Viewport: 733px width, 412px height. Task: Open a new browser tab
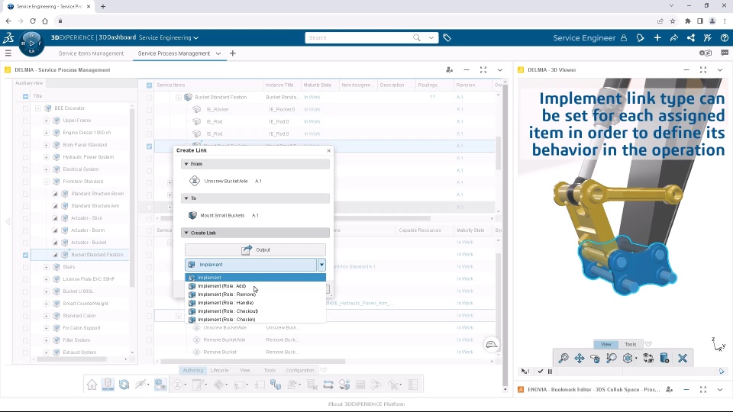pos(103,7)
